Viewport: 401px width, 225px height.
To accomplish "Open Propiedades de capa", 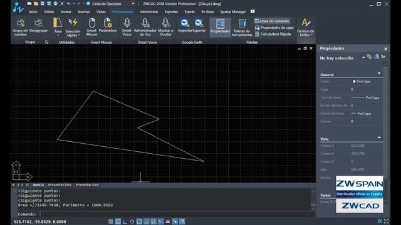I will pos(274,27).
